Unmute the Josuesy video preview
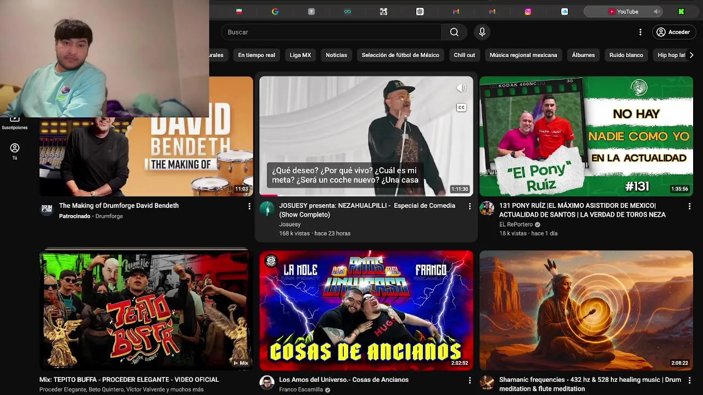Screen dimensions: 703x395 point(461,88)
